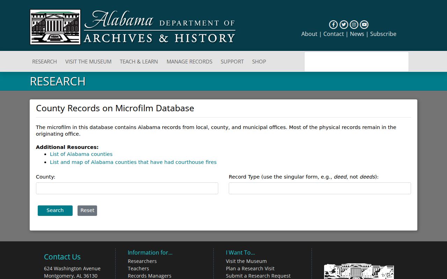Open the courthouse fires list and map link
The image size is (447, 279).
(x=133, y=162)
